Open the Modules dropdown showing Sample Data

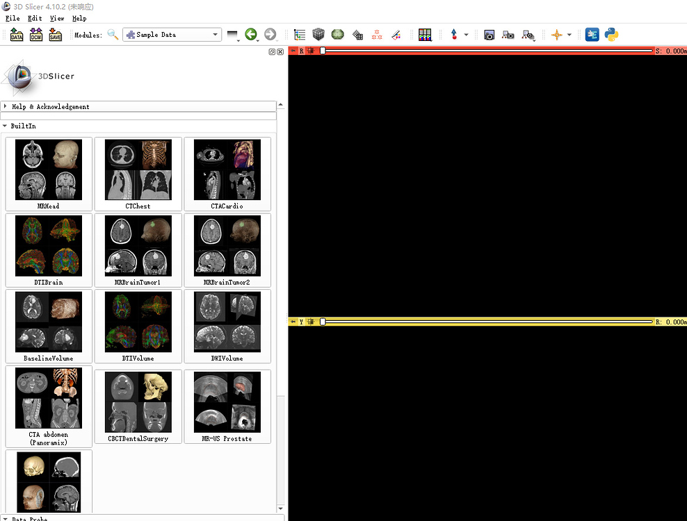[x=172, y=35]
